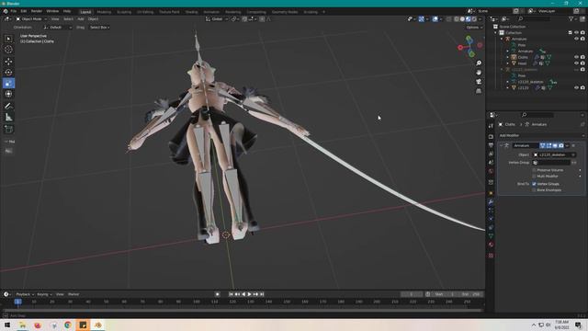The image size is (588, 331).
Task: Switch to the UV Editing workspace tab
Action: pos(145,12)
